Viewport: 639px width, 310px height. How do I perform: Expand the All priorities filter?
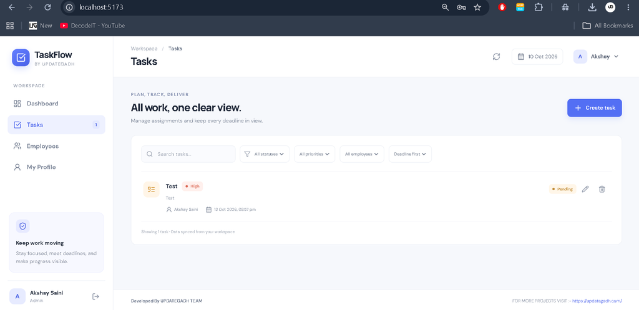[x=315, y=154]
